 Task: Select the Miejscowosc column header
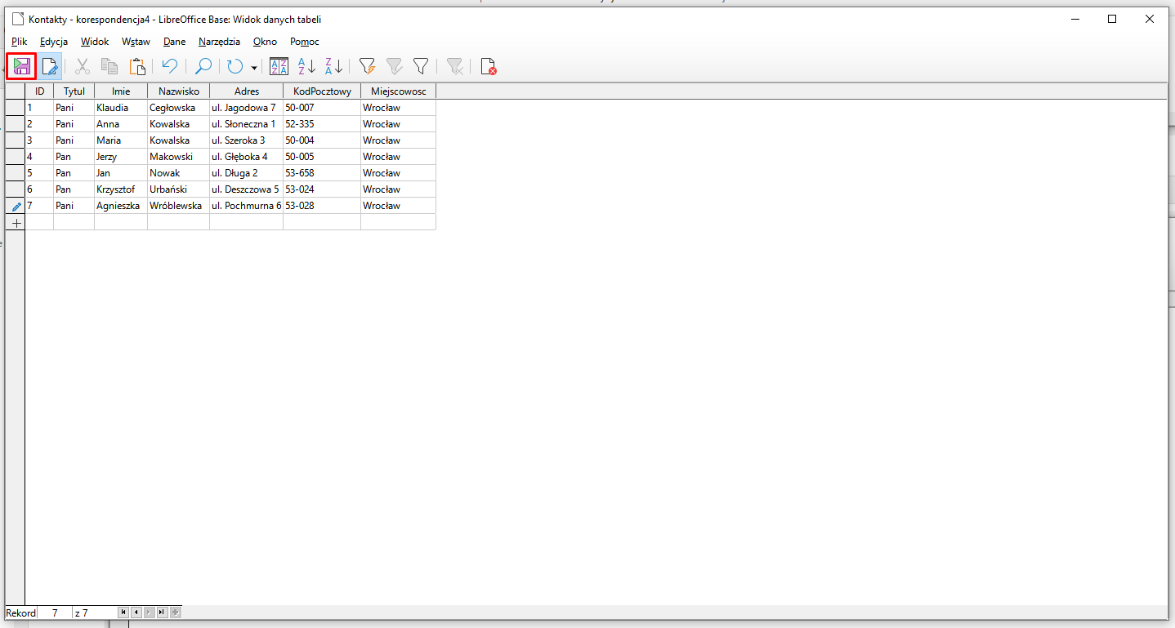point(399,91)
